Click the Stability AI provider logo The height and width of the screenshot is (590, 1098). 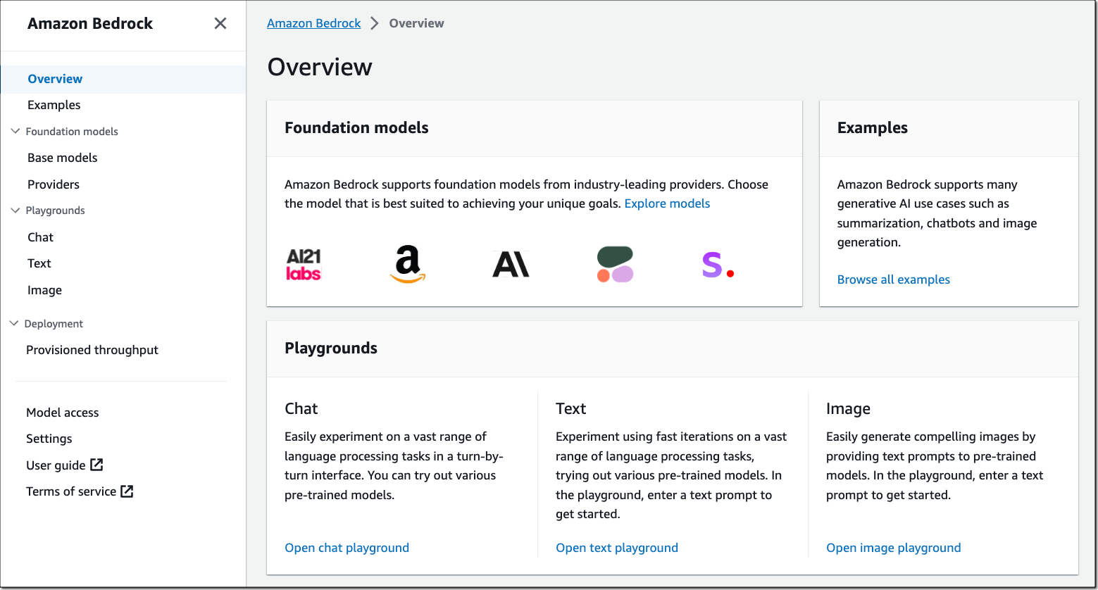click(x=718, y=265)
